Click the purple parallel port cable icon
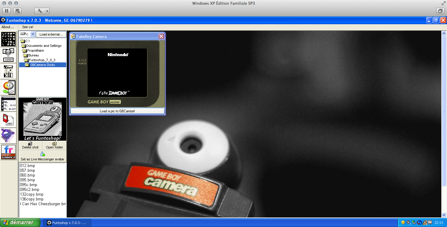This screenshot has height=227, width=447. point(8,136)
